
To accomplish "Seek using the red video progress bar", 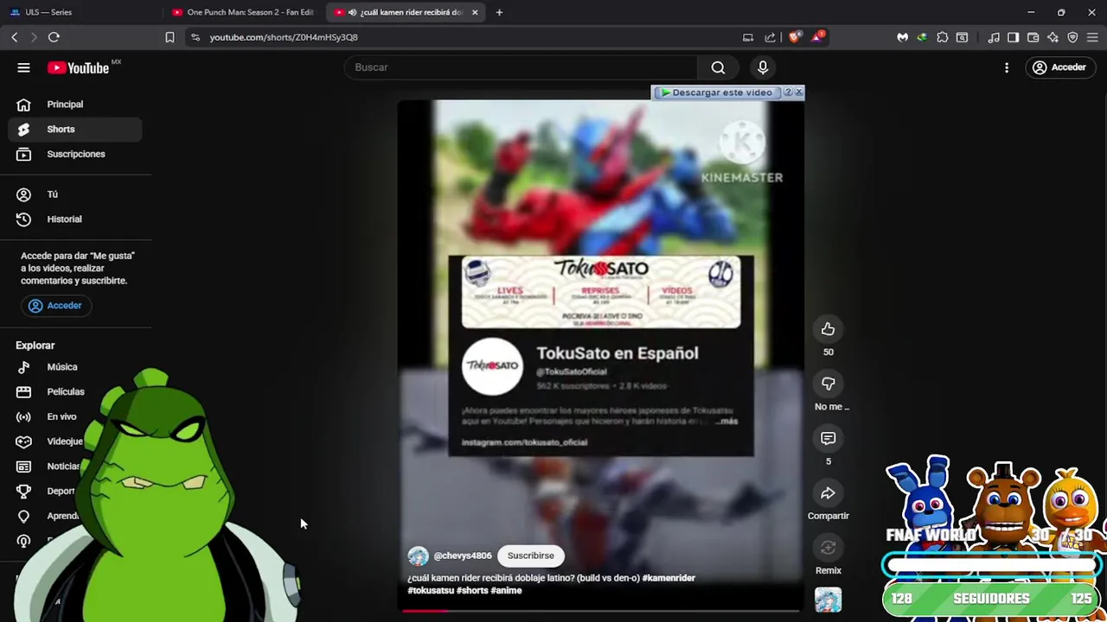I will click(600, 611).
